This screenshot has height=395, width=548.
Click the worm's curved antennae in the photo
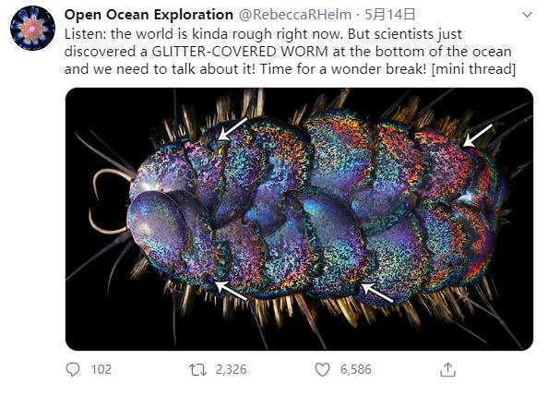(x=109, y=201)
